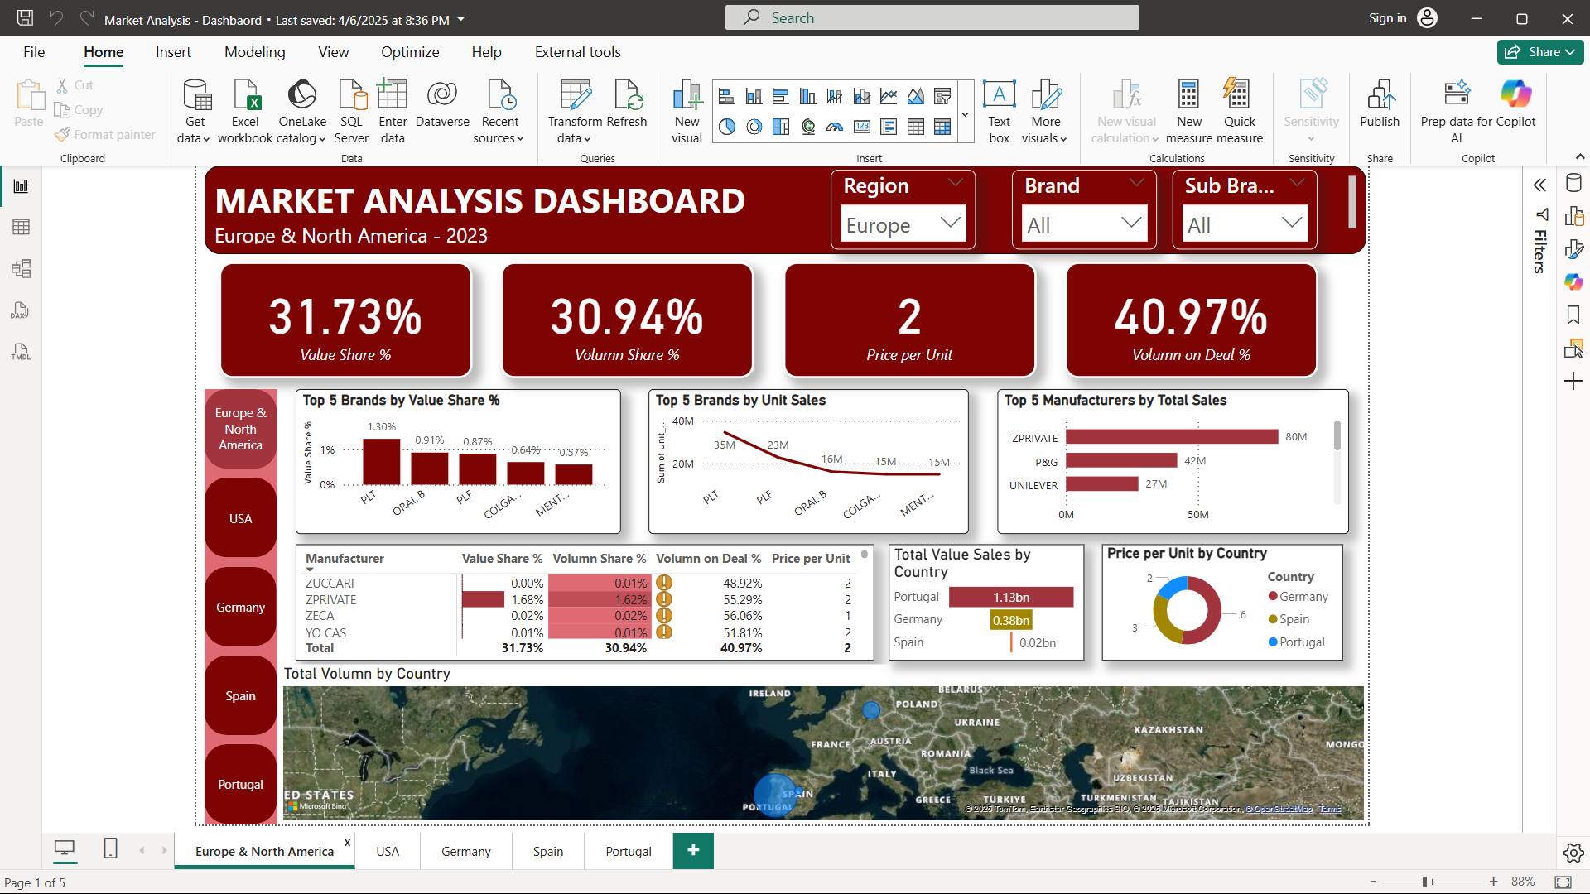Open the External tools tab
1590x894 pixels.
pos(577,52)
